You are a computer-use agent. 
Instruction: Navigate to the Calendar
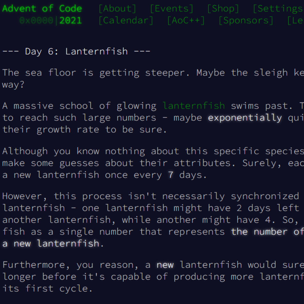coord(126,20)
